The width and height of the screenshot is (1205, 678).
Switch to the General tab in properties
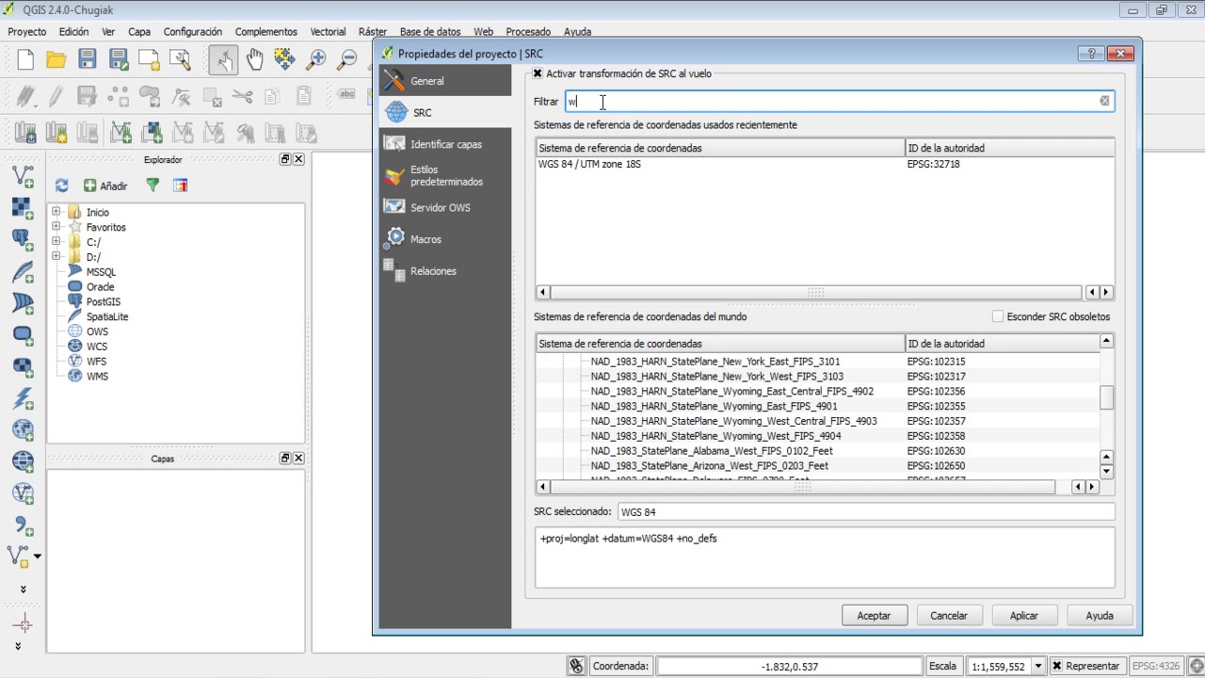tap(445, 81)
